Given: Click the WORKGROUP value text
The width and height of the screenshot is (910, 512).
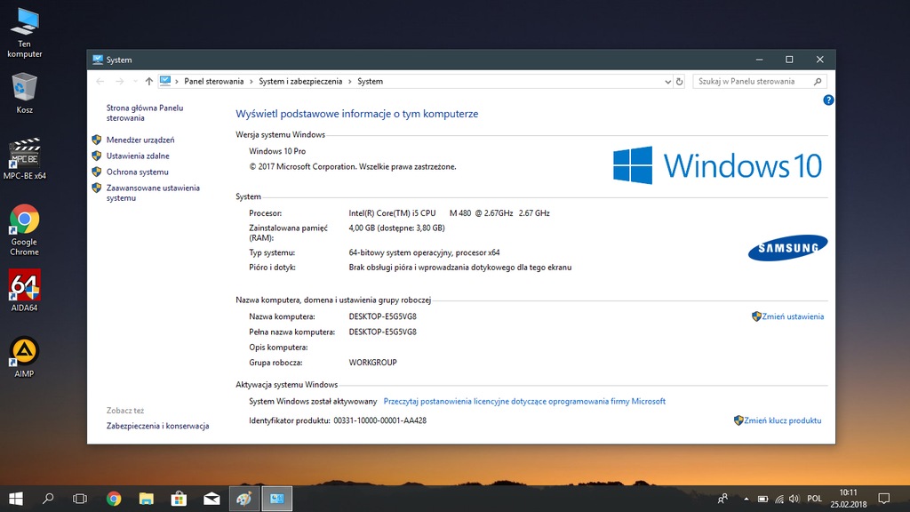Looking at the screenshot, I should point(372,363).
